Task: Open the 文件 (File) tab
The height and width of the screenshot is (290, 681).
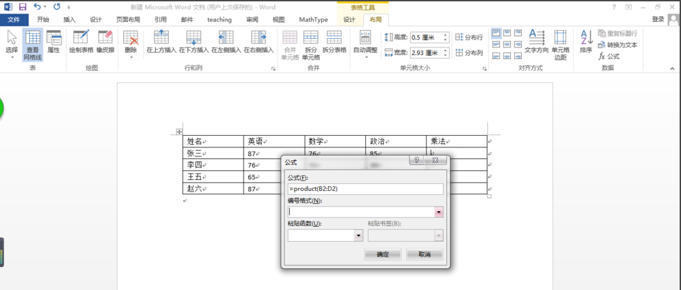Action: 14,20
